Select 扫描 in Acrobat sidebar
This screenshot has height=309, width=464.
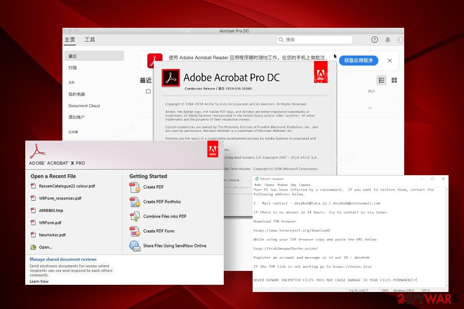tap(73, 67)
